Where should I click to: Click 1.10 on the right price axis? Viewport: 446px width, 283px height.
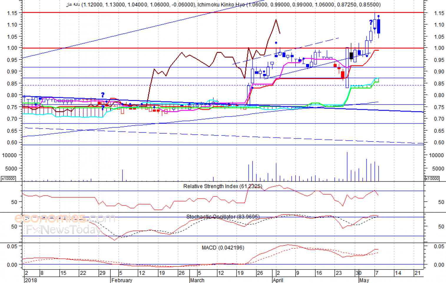pos(439,25)
